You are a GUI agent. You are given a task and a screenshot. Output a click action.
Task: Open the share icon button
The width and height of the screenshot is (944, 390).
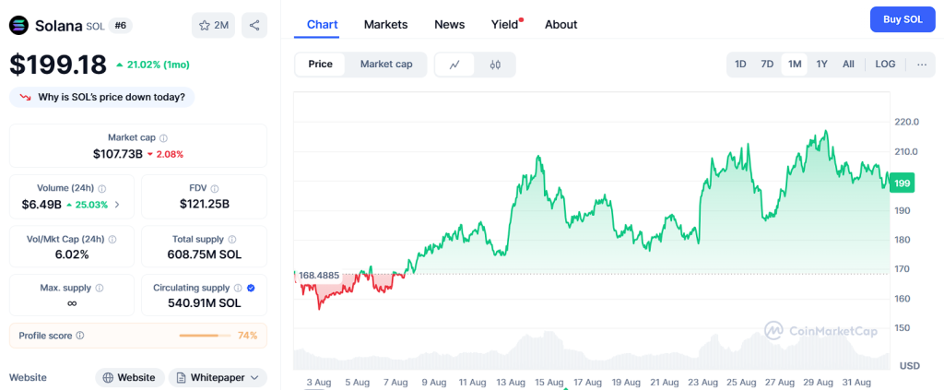click(254, 25)
